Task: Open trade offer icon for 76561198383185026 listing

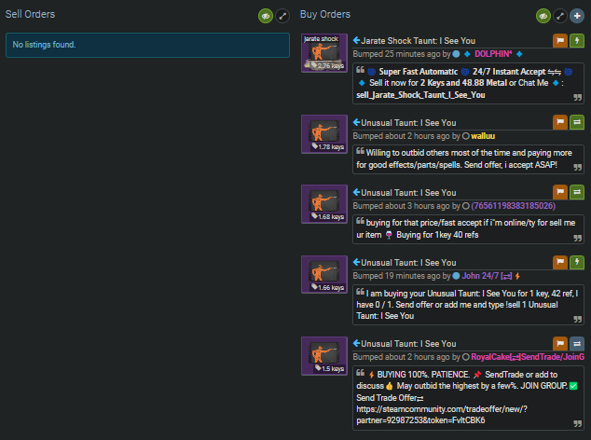Action: coord(577,192)
